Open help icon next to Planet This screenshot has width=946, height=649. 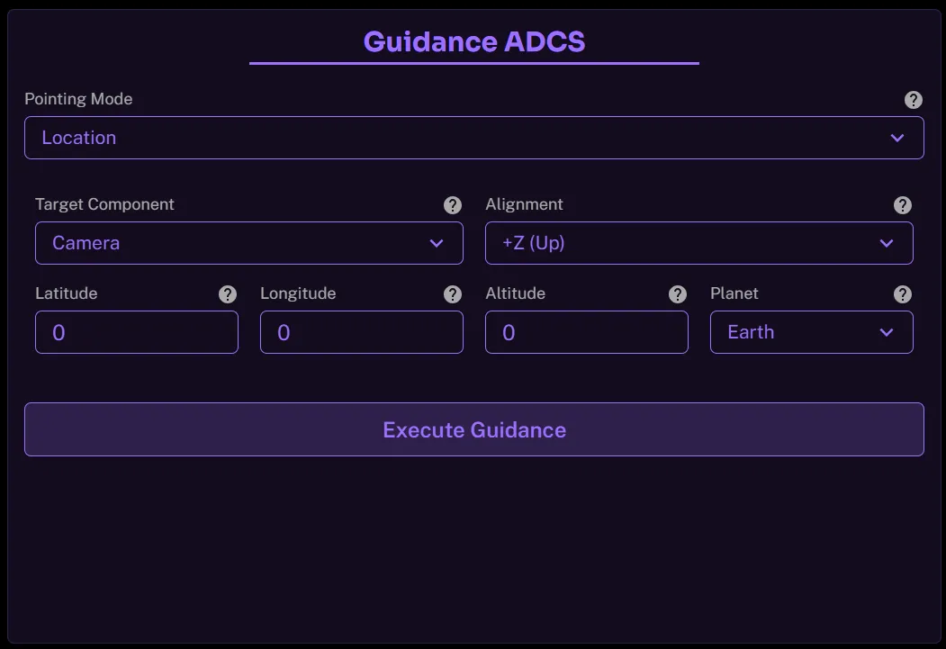903,294
